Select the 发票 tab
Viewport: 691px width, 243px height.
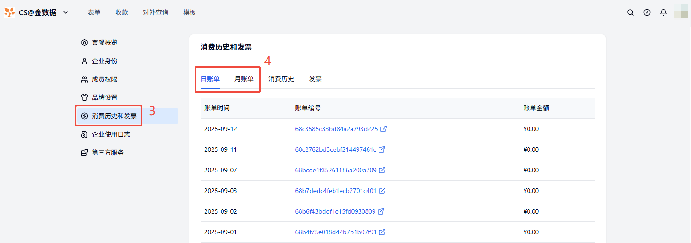pos(315,79)
